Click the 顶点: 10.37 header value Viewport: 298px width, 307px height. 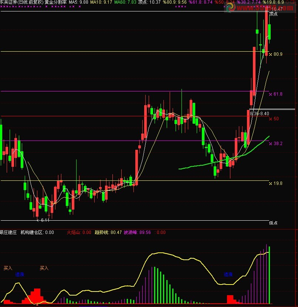[149, 2]
